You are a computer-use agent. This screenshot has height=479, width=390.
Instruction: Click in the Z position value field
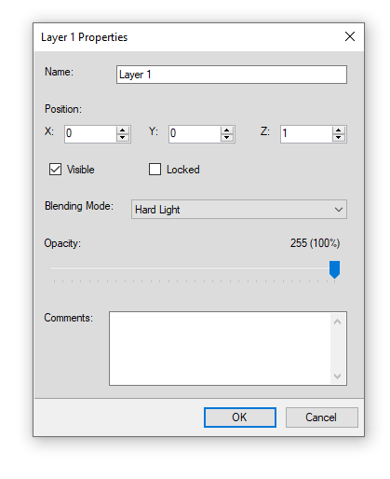click(x=306, y=134)
